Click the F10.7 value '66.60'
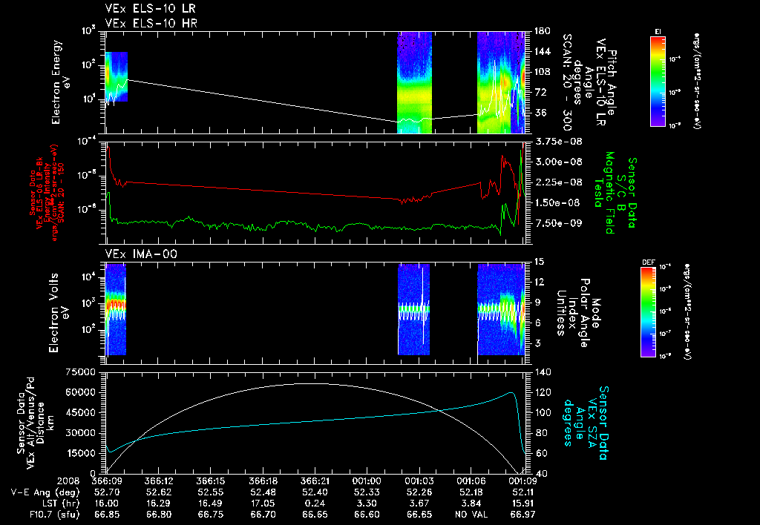Image resolution: width=760 pixels, height=525 pixels. point(367,515)
